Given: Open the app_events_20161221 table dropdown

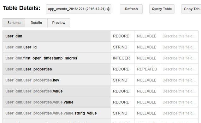Looking at the screenshot, I should point(79,9).
